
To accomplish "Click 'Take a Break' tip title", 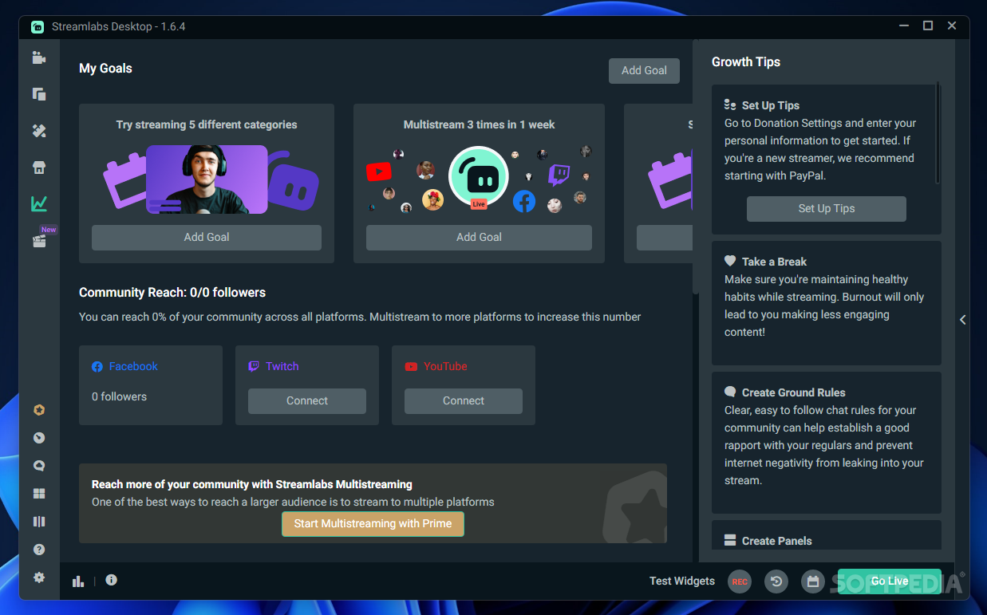I will coord(774,262).
